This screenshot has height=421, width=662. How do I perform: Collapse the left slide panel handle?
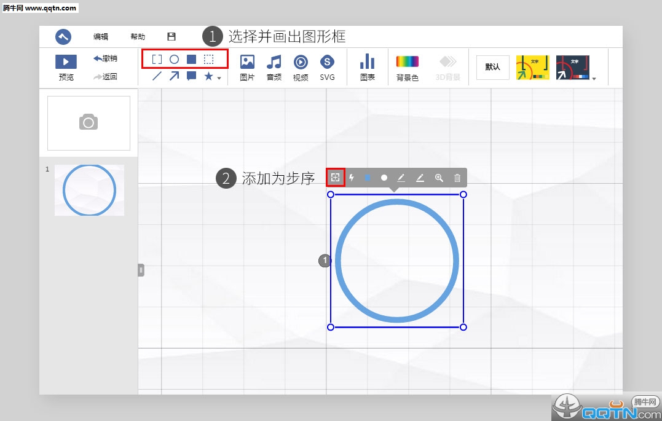coord(141,270)
